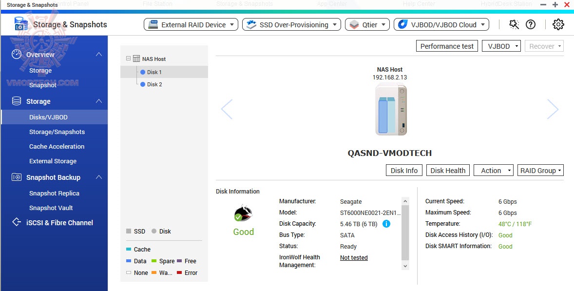This screenshot has width=574, height=291.
Task: Open the global settings gear icon
Action: (x=558, y=24)
